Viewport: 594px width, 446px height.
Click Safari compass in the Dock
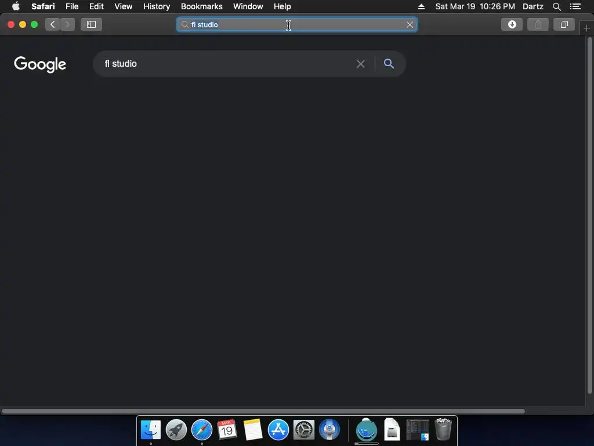click(201, 430)
